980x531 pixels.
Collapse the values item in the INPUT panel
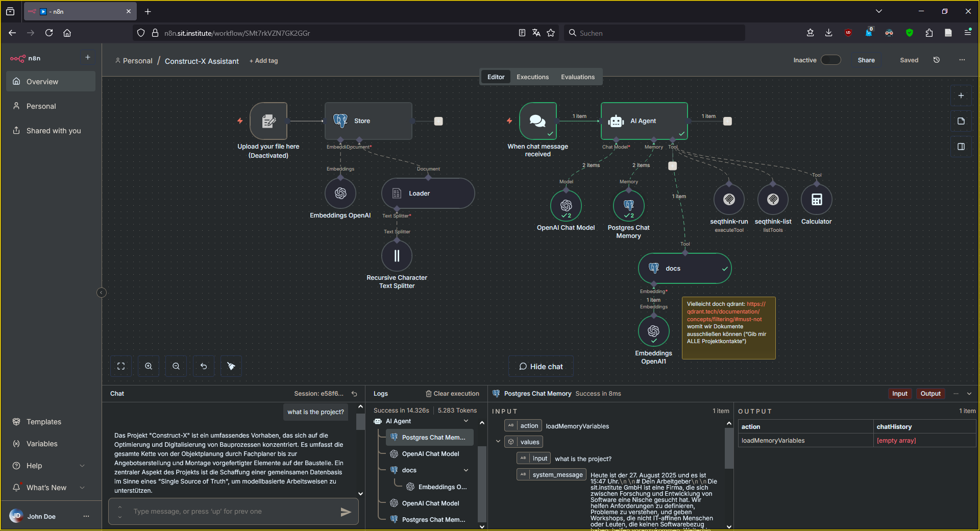click(498, 441)
